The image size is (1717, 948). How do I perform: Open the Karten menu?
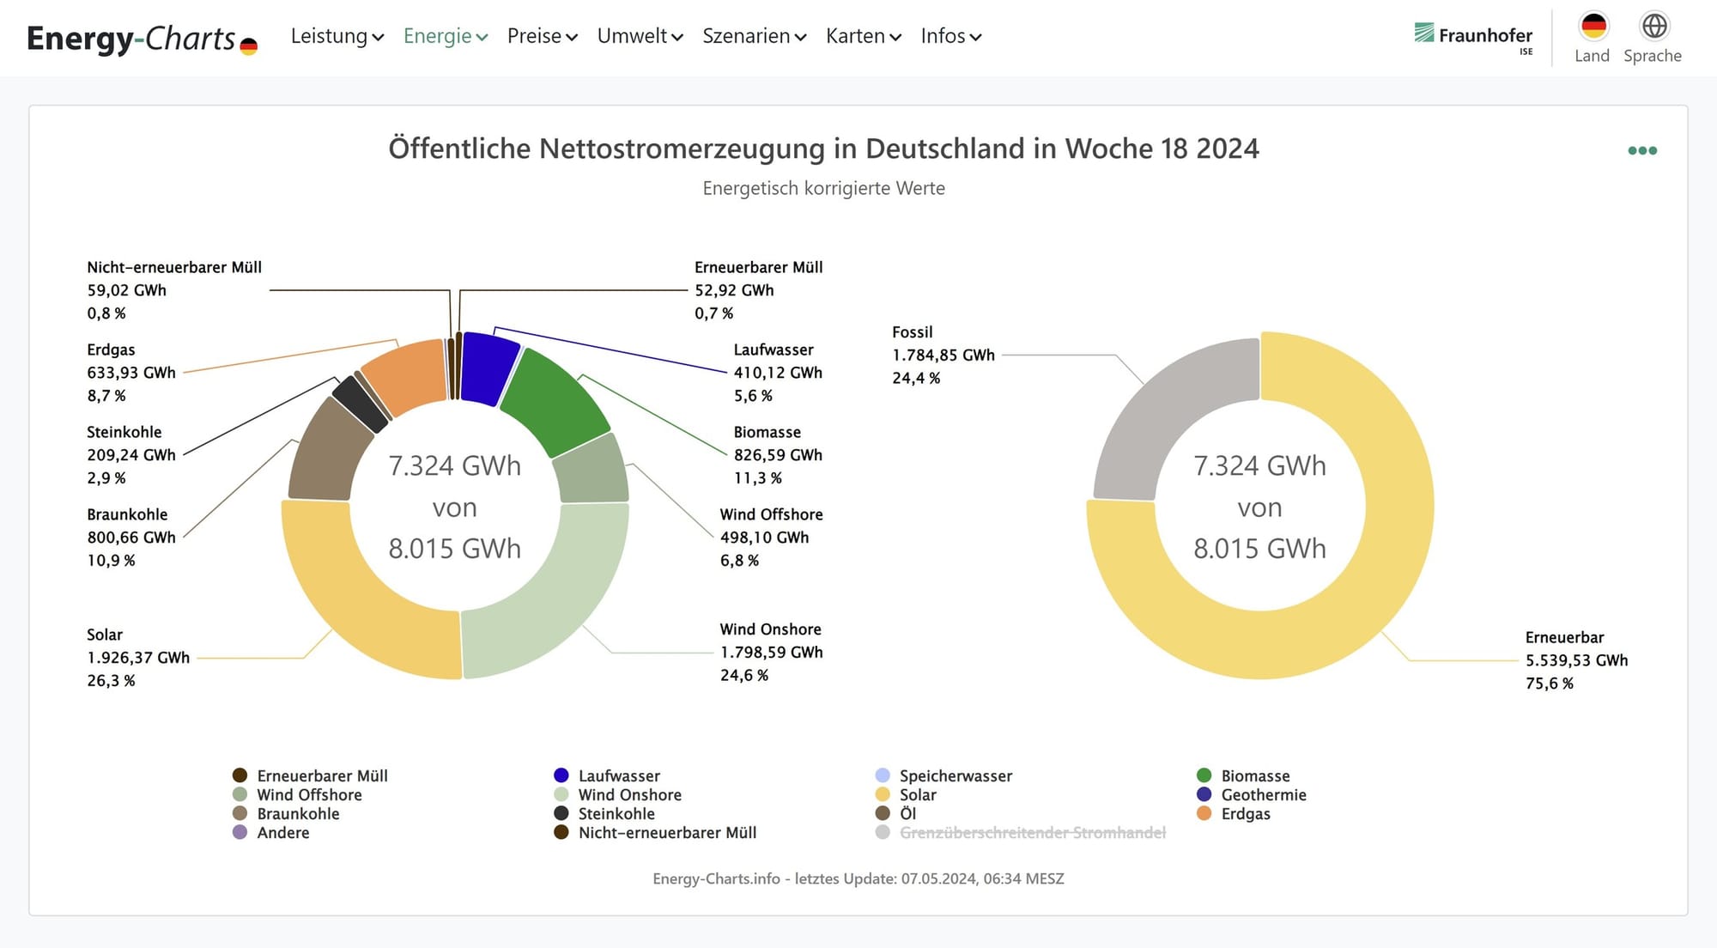point(863,36)
